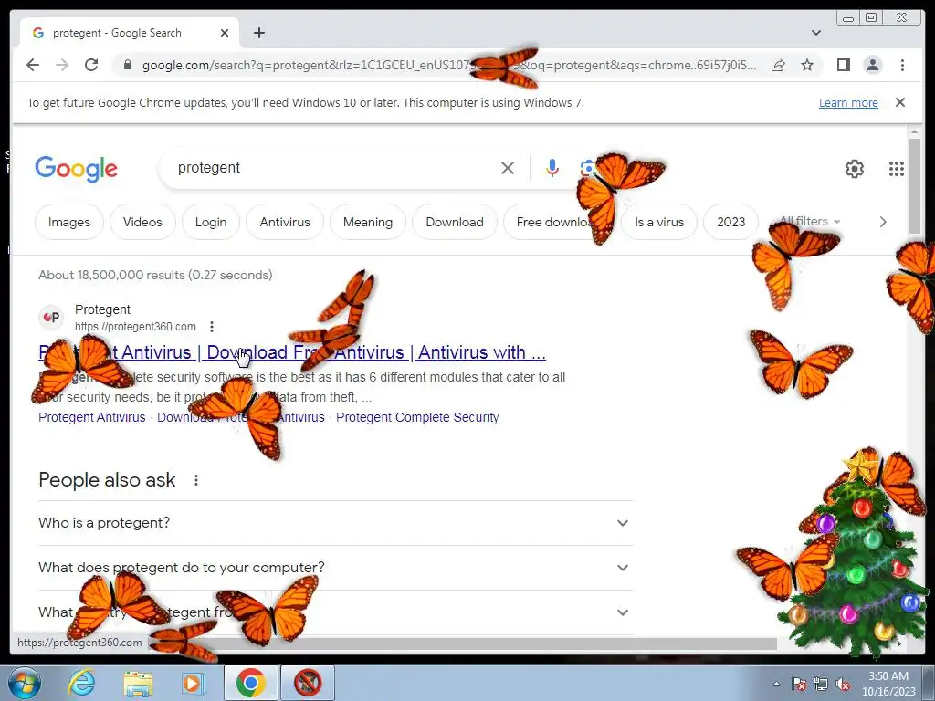Open the Google apps grid
The width and height of the screenshot is (935, 701).
coord(897,169)
